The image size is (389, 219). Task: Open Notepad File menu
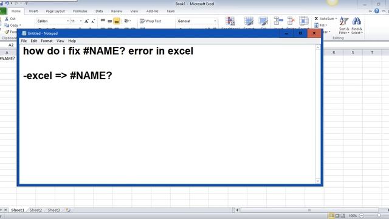[24, 41]
